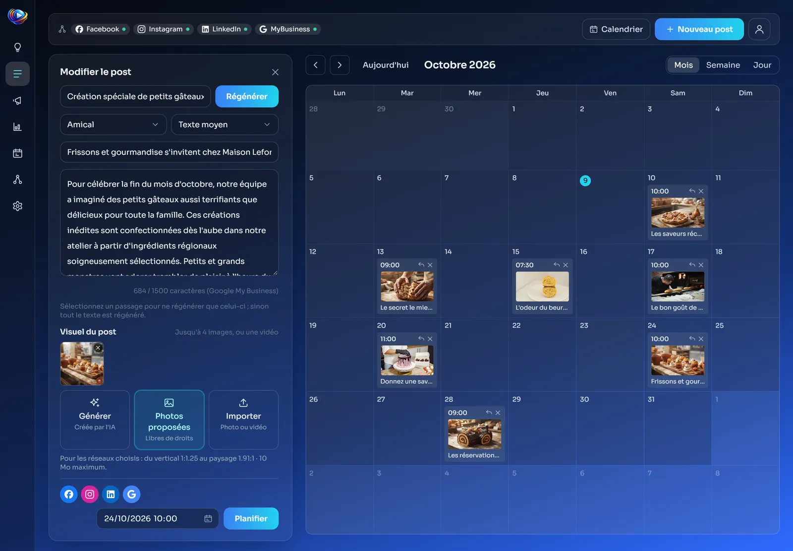The width and height of the screenshot is (793, 551).
Task: Delete the 13 October 09:00 post
Action: coord(430,265)
